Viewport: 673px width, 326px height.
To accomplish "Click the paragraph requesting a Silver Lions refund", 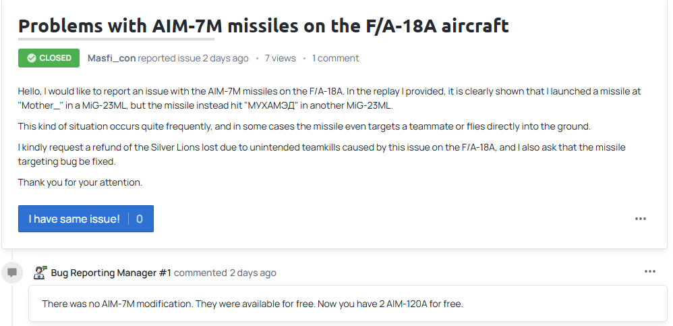I will [x=322, y=155].
